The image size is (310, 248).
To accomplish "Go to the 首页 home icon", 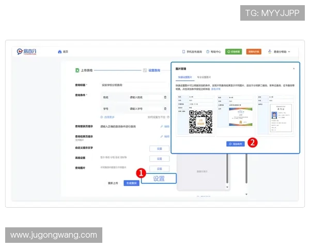I will (x=60, y=52).
